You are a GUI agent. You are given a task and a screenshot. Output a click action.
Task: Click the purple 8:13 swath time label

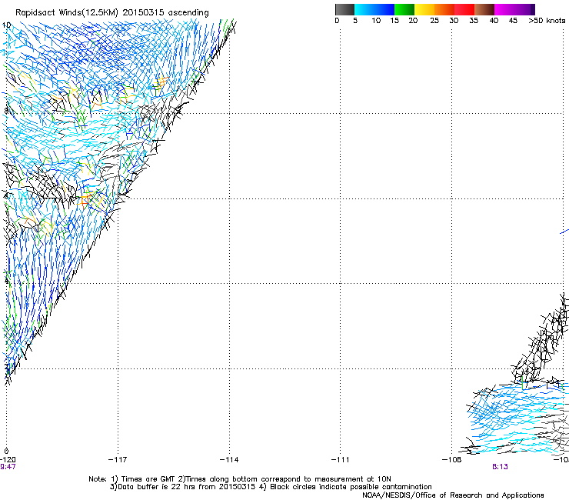pyautogui.click(x=500, y=467)
